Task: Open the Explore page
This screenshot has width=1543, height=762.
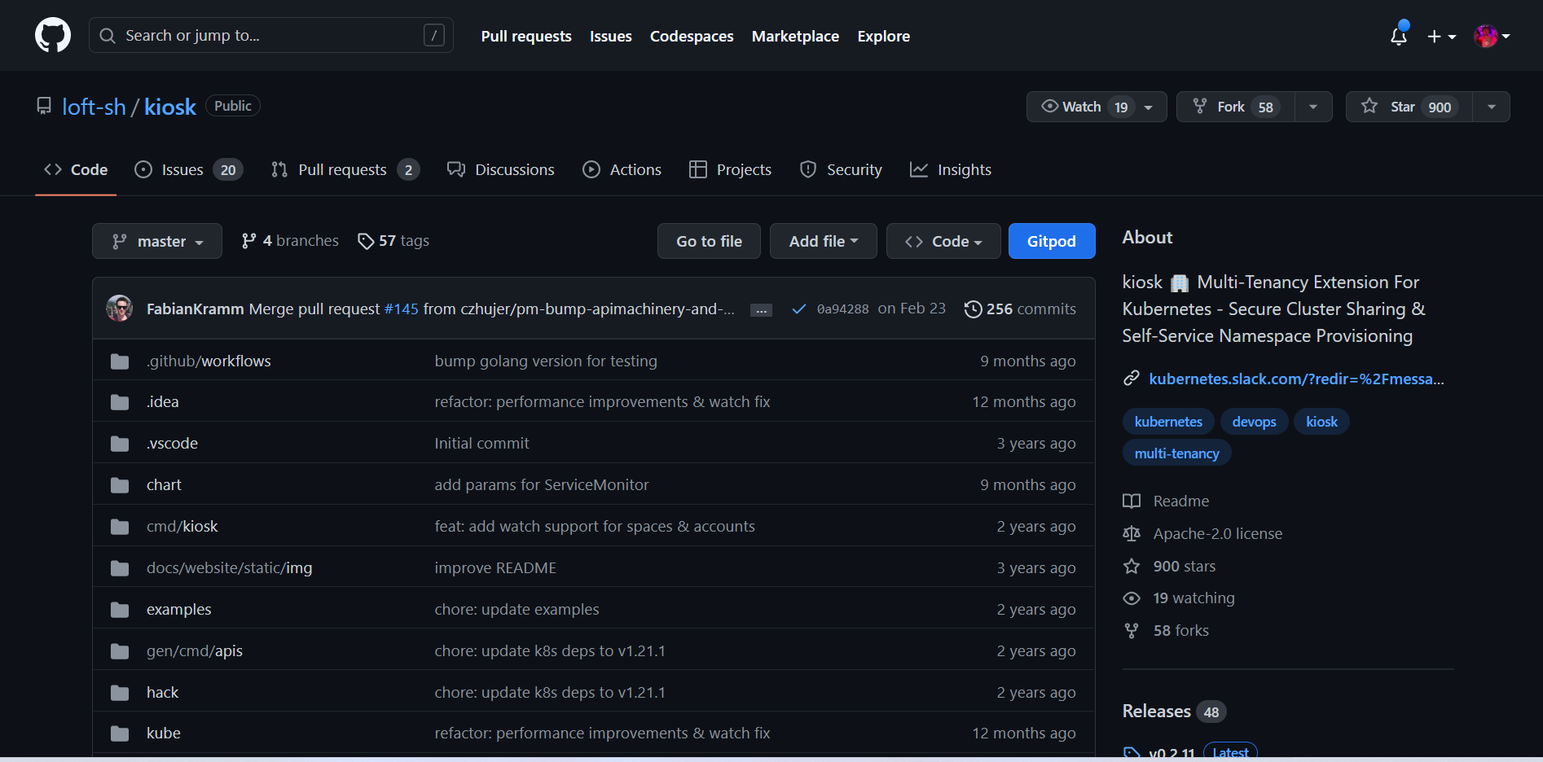Action: 883,37
